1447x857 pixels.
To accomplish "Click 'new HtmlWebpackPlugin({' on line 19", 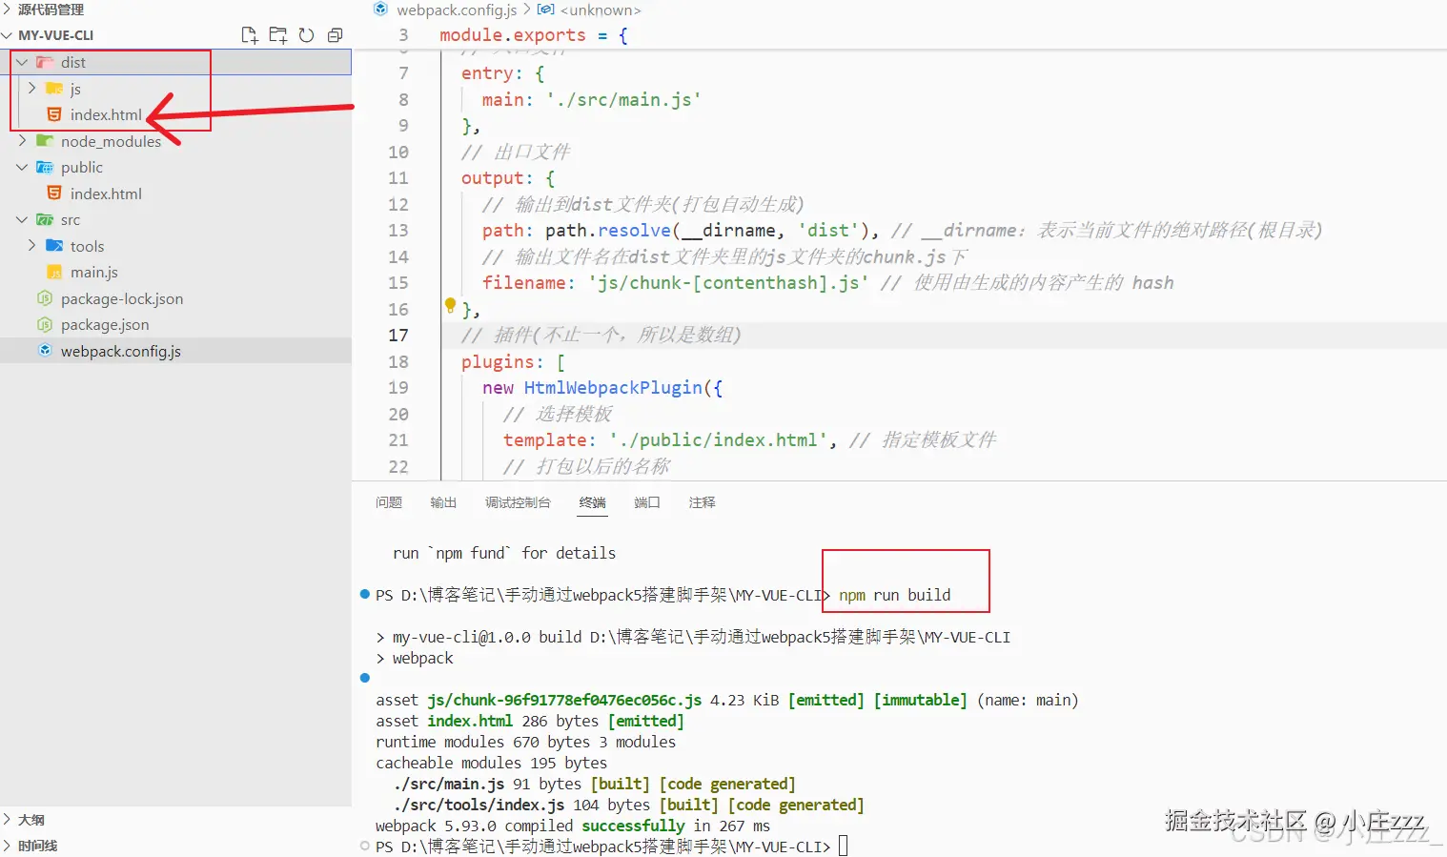I will pyautogui.click(x=602, y=388).
